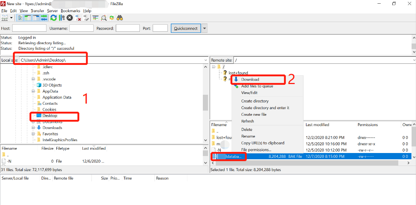Click the Port input field
416x205 pixels.
pos(160,28)
